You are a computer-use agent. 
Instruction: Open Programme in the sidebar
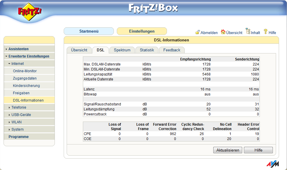pyautogui.click(x=19, y=137)
